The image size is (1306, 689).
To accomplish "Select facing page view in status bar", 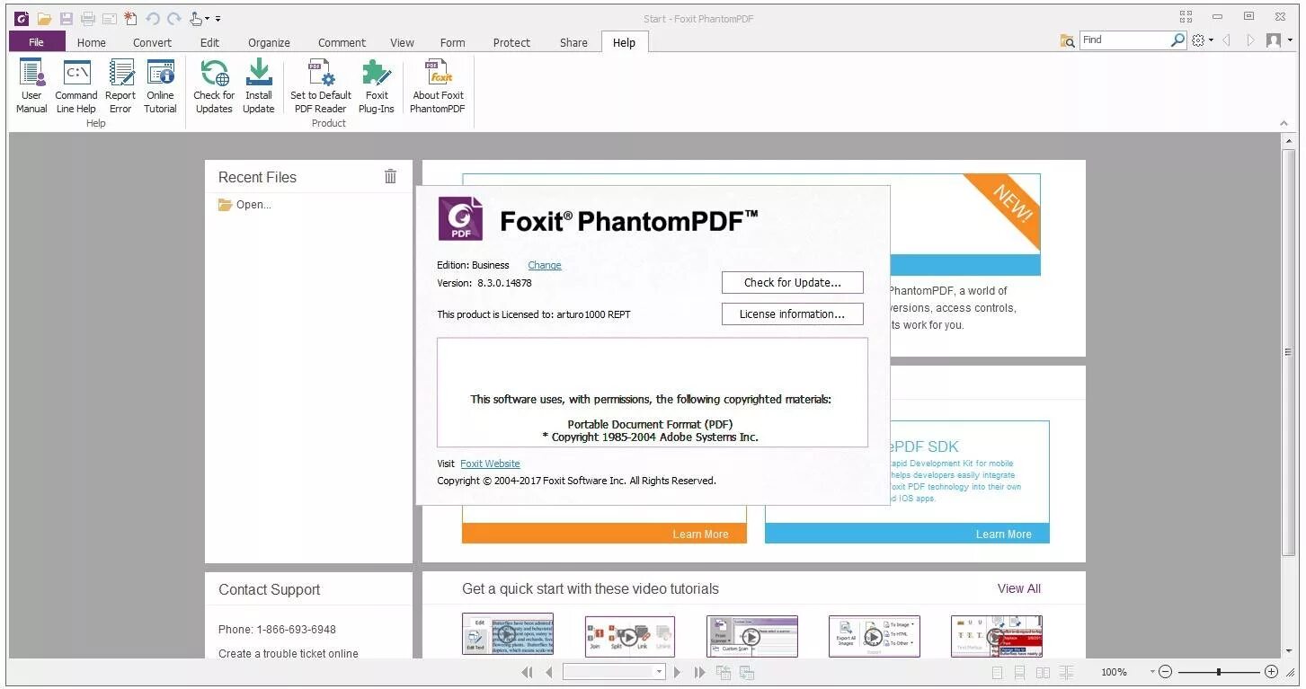I will (1044, 672).
